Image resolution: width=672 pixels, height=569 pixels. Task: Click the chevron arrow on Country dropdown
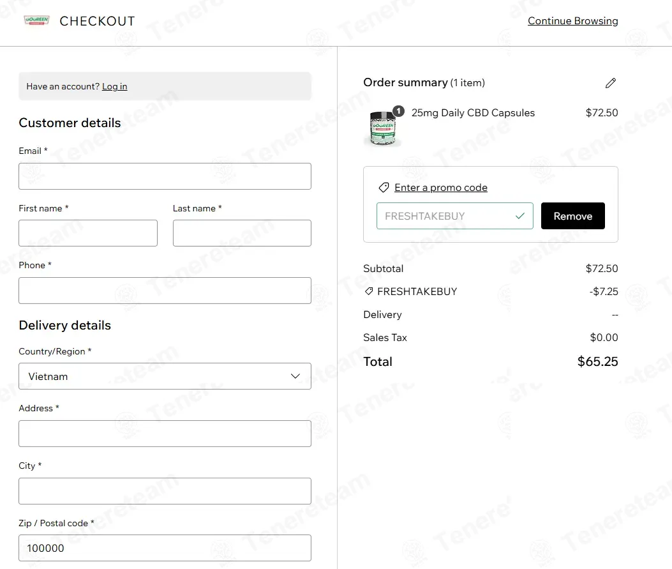295,376
